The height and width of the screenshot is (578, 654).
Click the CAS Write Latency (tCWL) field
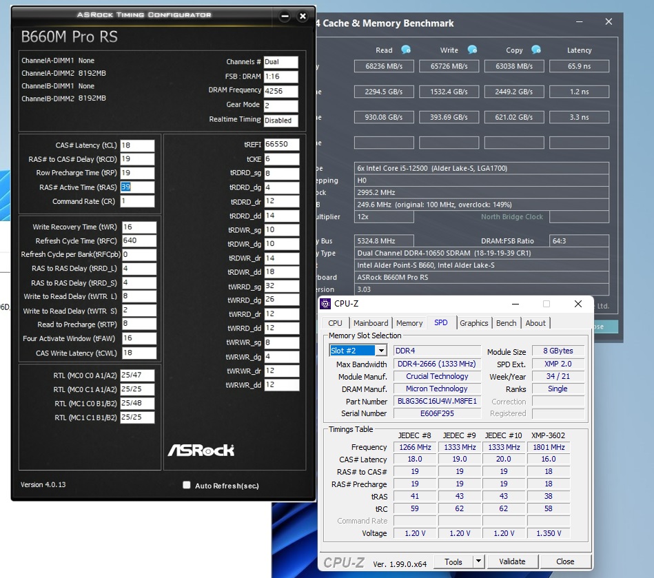pyautogui.click(x=139, y=353)
